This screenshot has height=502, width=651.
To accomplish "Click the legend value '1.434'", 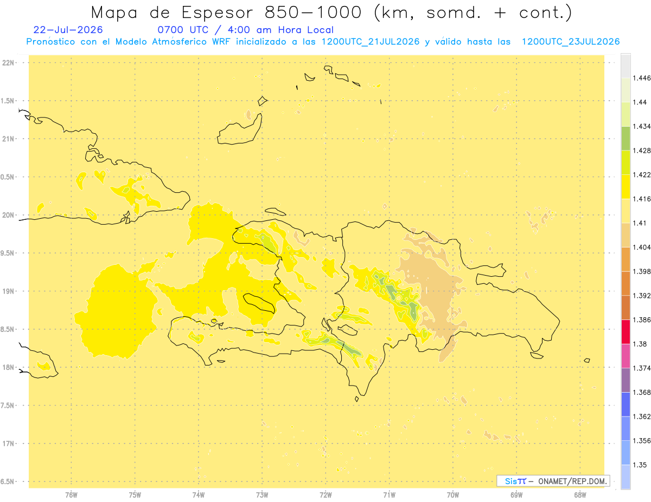I will [642, 126].
